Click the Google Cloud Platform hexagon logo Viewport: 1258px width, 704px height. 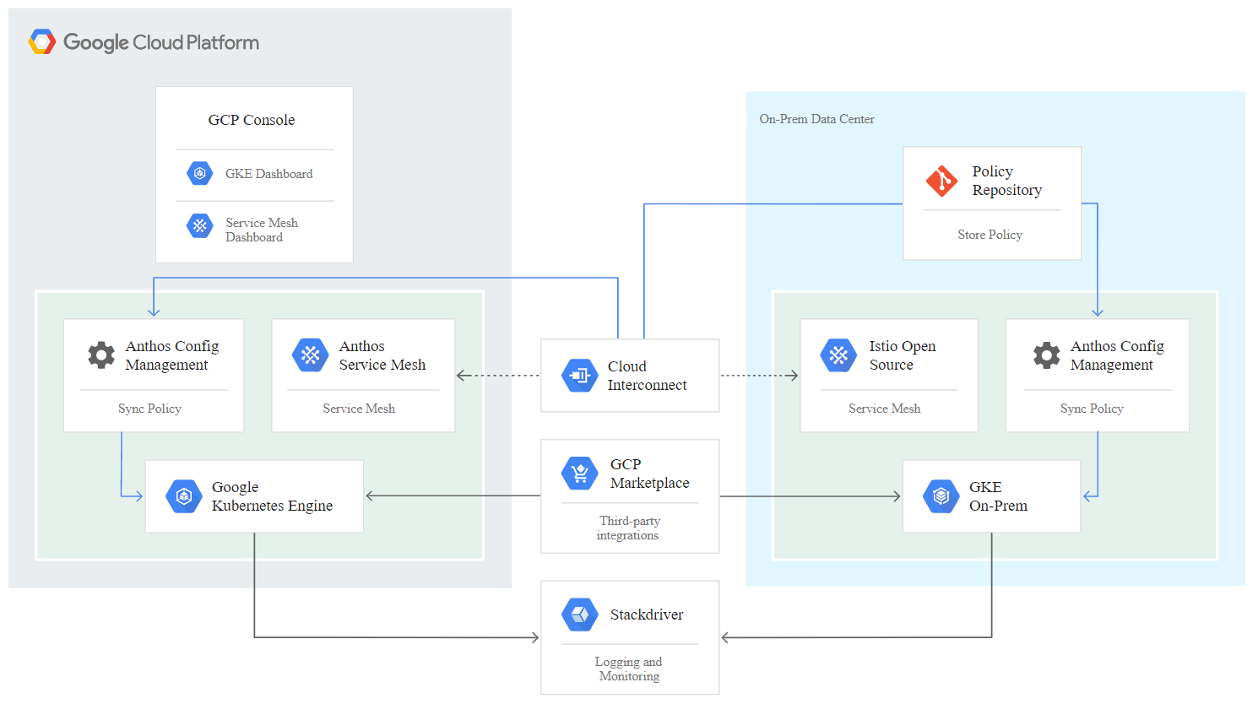pyautogui.click(x=42, y=41)
